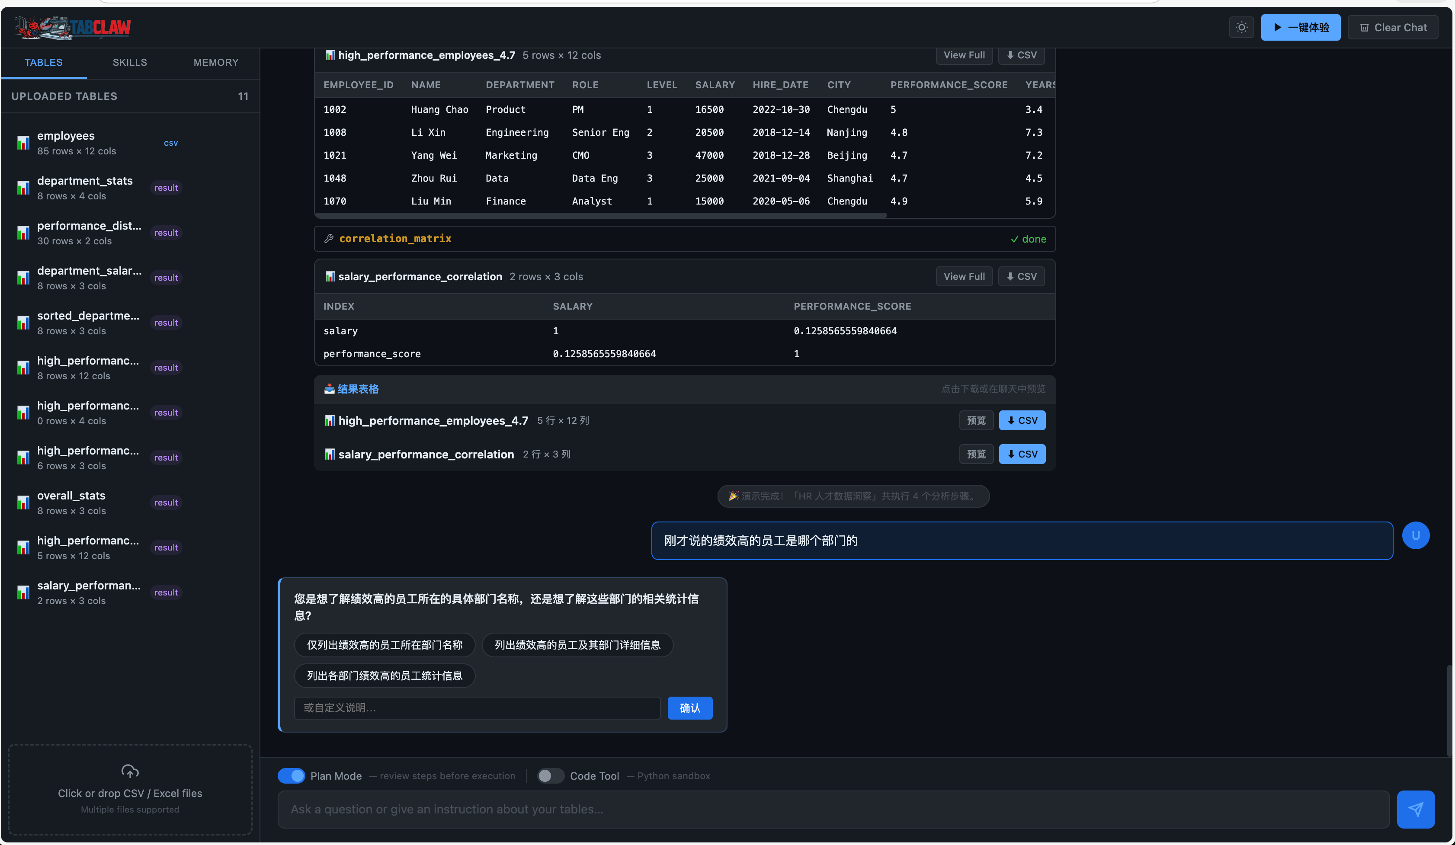Click the overall_stats table icon
1455x845 pixels.
[x=23, y=503]
